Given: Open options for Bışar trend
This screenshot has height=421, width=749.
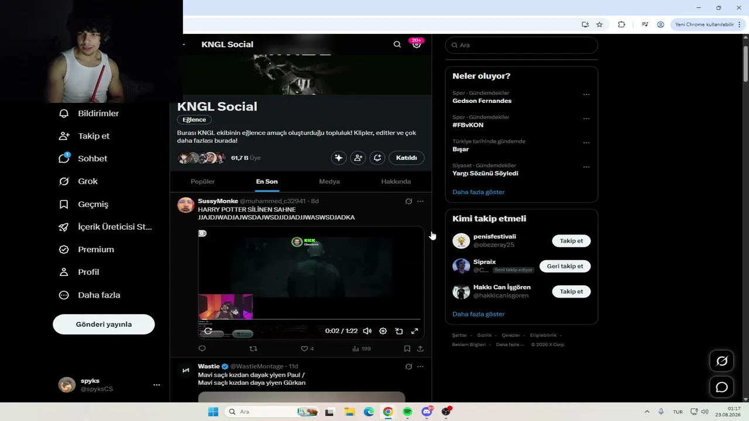Looking at the screenshot, I should 586,143.
